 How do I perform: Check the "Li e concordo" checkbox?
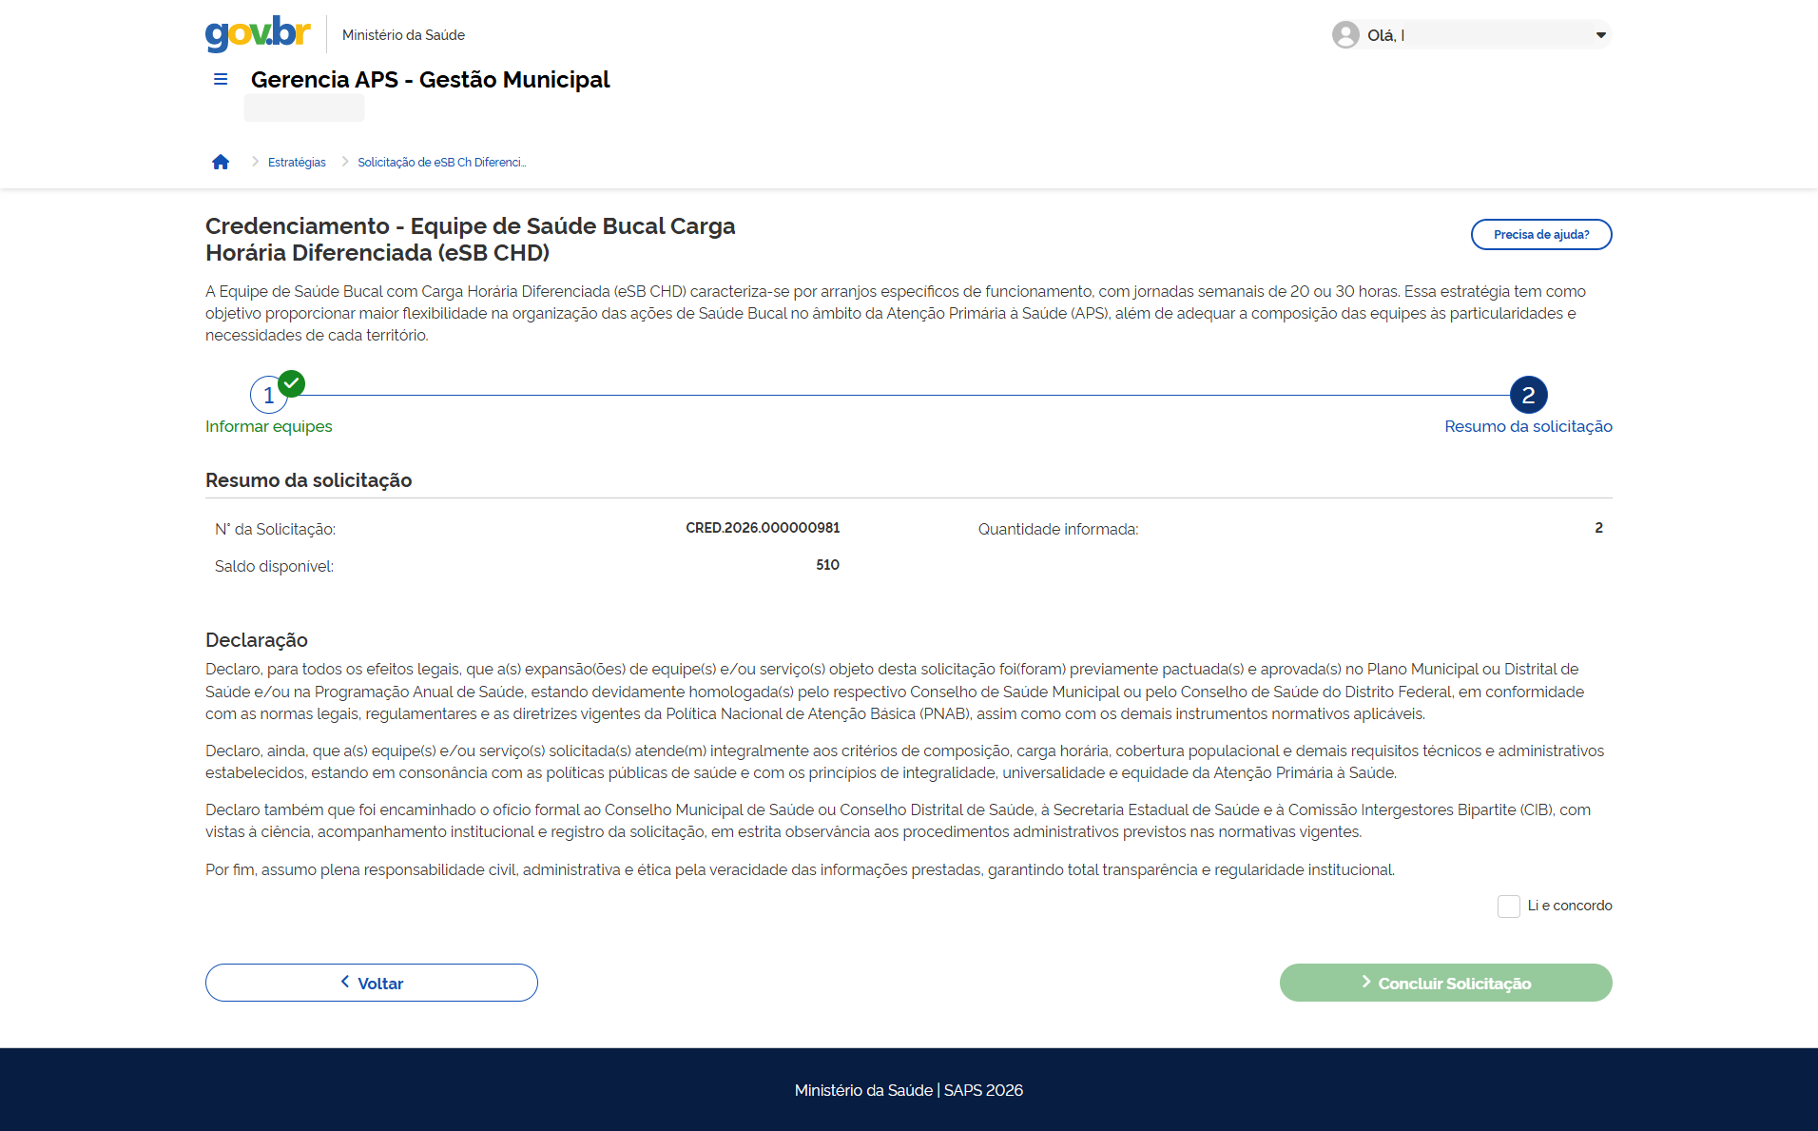pos(1508,907)
